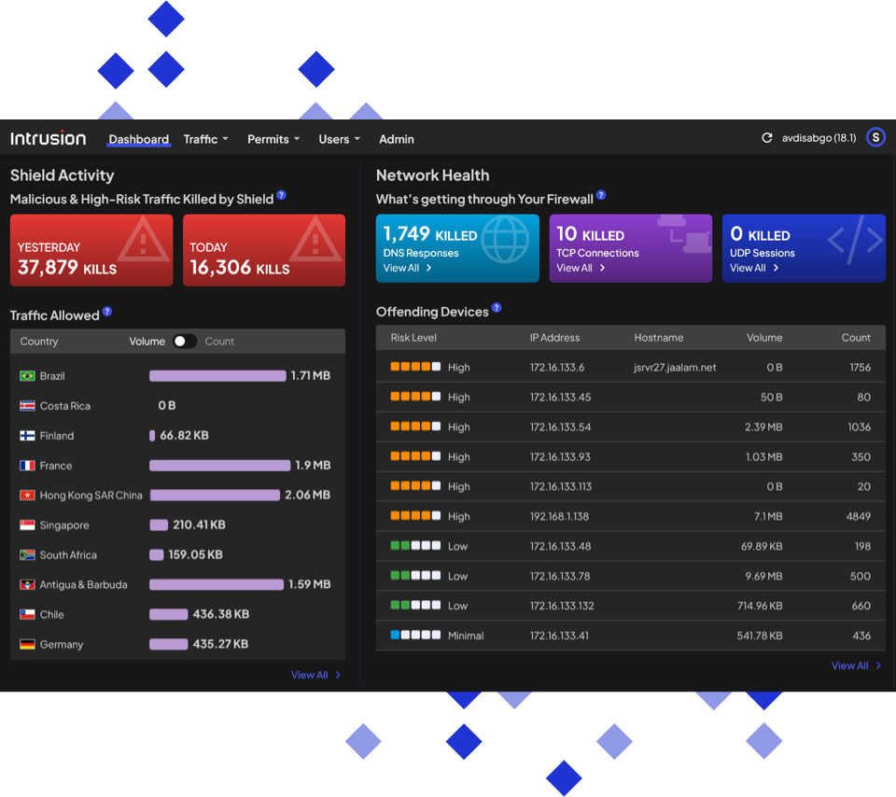Click the Intrusion logo
The height and width of the screenshot is (797, 896).
pyautogui.click(x=49, y=139)
